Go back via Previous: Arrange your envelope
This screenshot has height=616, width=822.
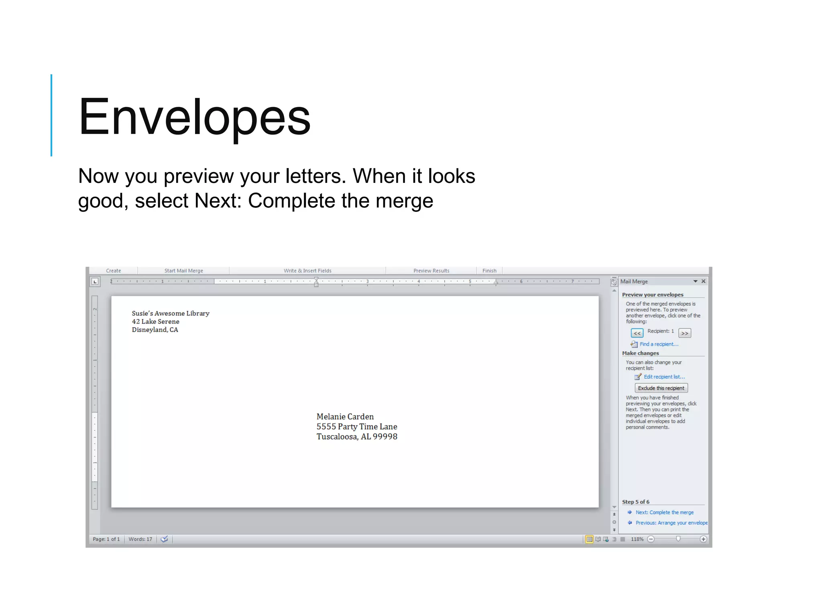click(671, 523)
